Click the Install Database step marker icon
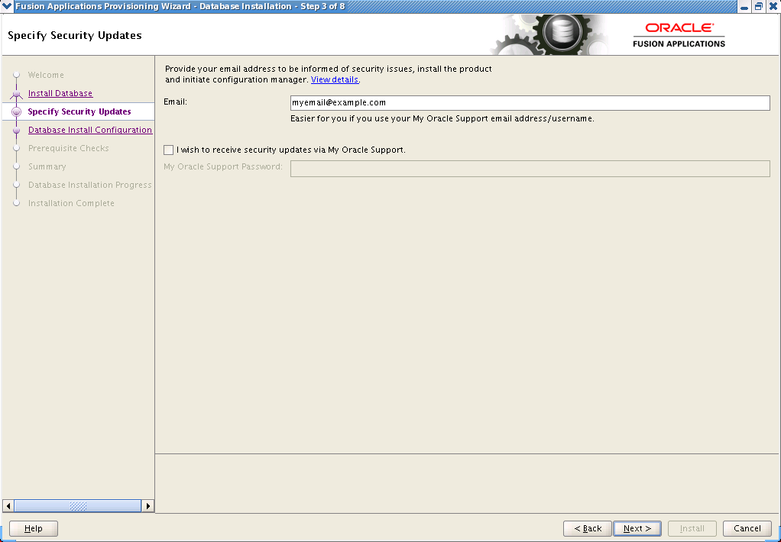 point(17,94)
